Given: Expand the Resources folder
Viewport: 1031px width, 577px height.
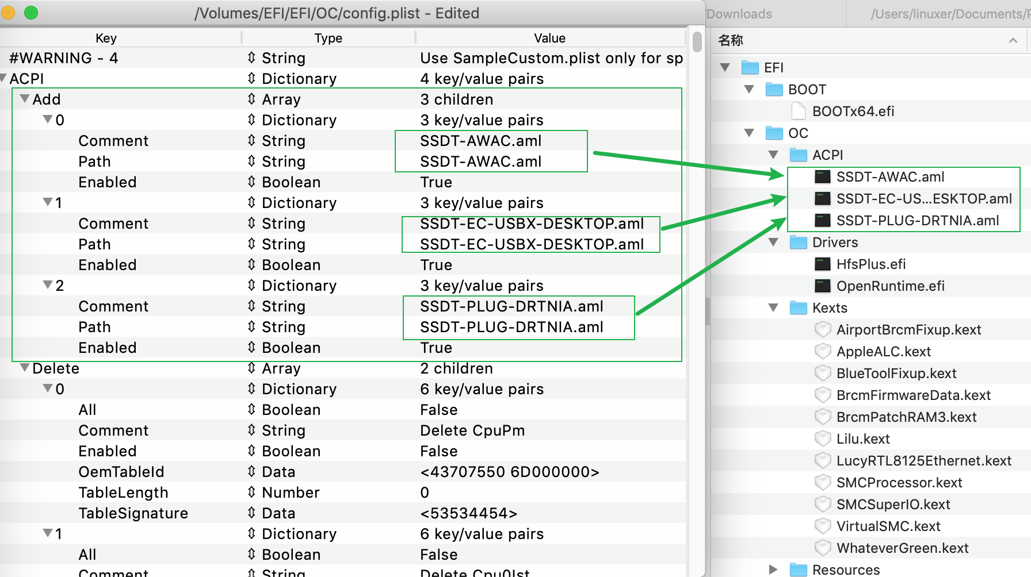Looking at the screenshot, I should 773,570.
